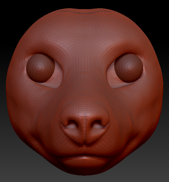The width and height of the screenshot is (169, 182).
Task: Select the right eyeball sphere on the model
Action: coord(129,68)
